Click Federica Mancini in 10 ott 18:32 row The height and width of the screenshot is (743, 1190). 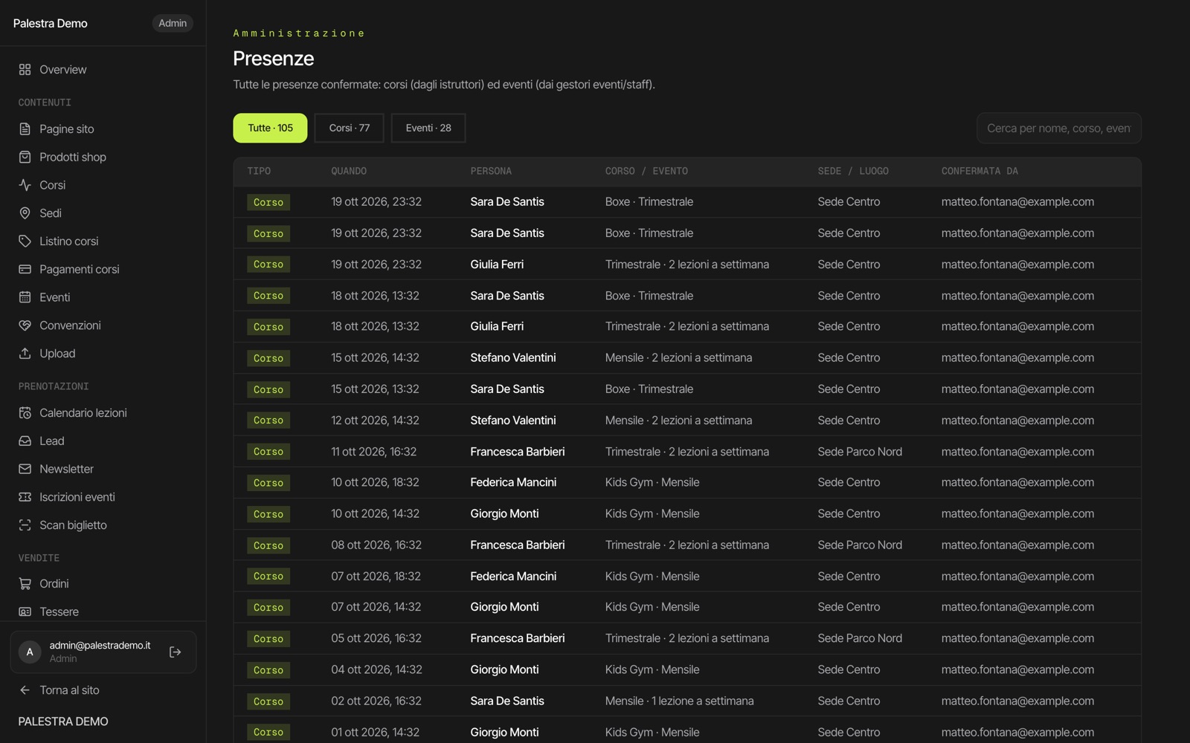tap(513, 482)
